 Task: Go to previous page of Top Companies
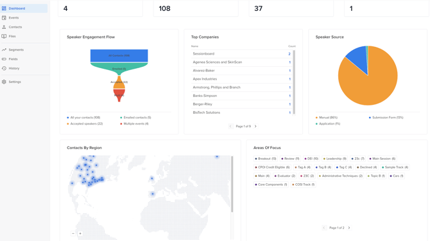click(x=230, y=126)
